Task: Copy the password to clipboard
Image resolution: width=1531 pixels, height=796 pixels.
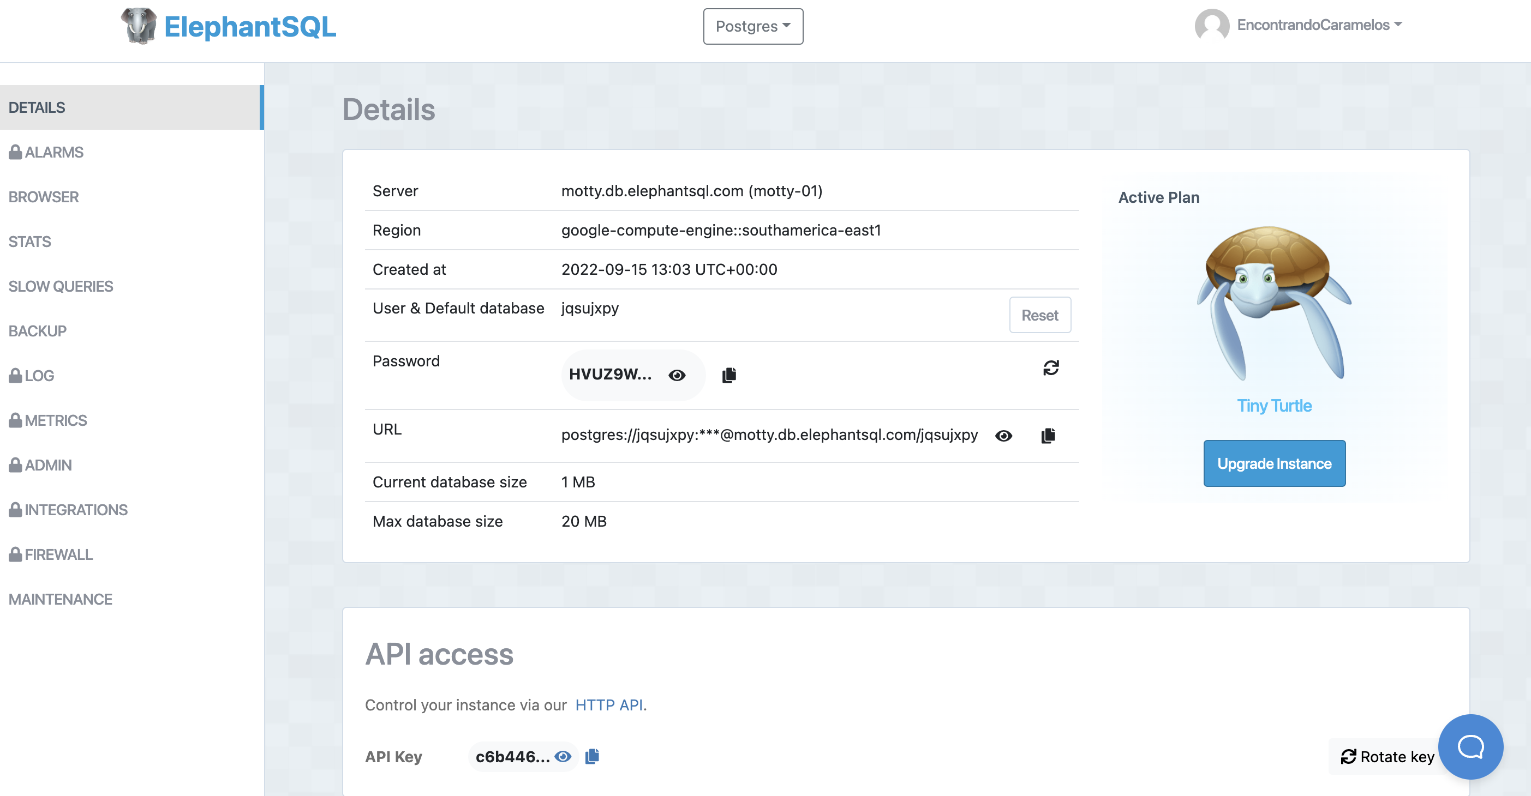Action: tap(728, 375)
